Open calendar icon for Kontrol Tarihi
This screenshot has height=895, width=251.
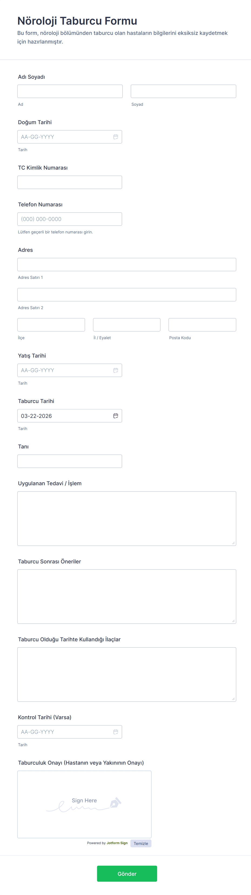[x=116, y=732]
